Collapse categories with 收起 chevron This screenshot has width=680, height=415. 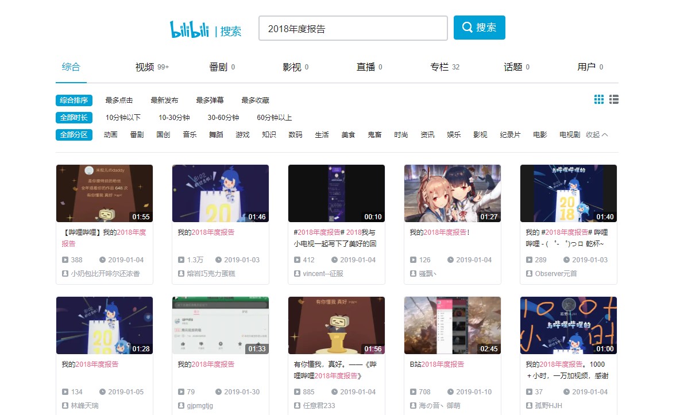pos(597,135)
